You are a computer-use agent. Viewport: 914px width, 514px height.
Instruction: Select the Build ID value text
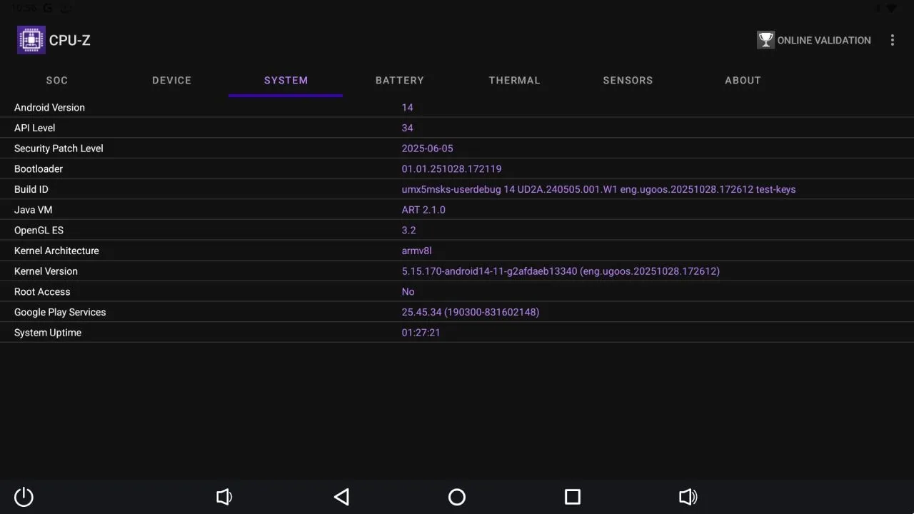(x=598, y=189)
